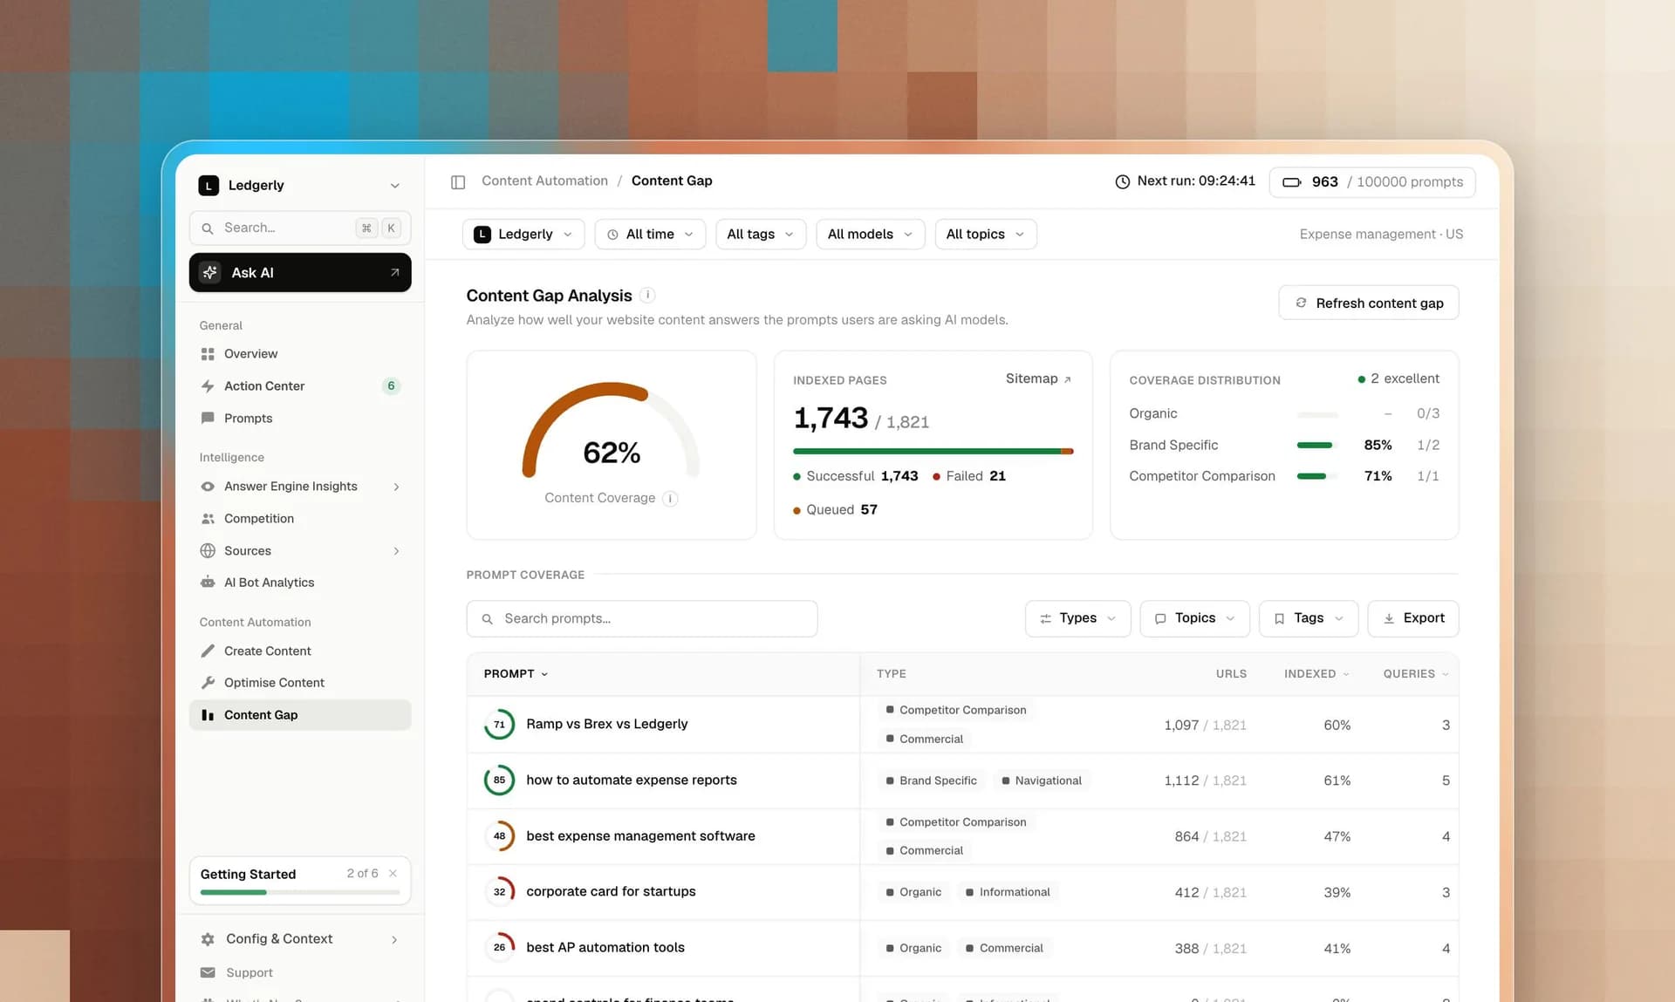Expand the Sources submenu

396,551
